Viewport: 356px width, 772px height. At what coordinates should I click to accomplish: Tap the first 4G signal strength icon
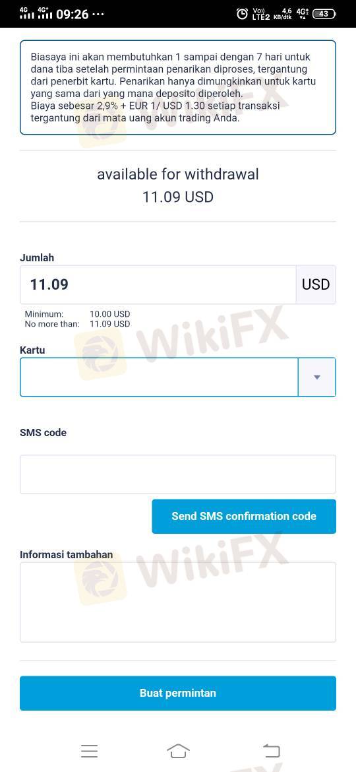coord(27,13)
